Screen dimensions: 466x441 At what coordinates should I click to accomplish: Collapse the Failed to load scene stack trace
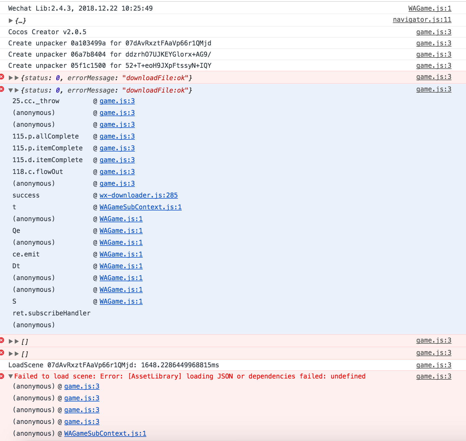[11, 376]
